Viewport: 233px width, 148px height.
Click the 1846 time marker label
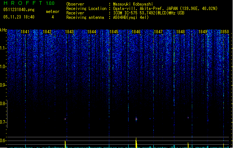coord(136,32)
